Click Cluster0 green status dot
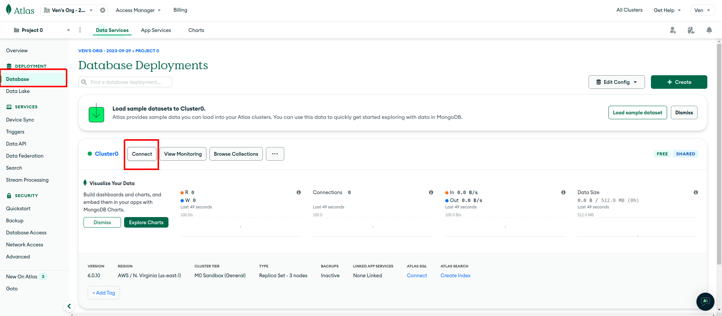Viewport: 722px width, 316px height. click(x=90, y=153)
